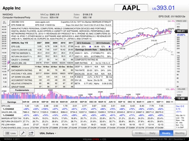Expand USA, Dollars currency selector
This screenshot has width=189, height=141.
pos(48,133)
